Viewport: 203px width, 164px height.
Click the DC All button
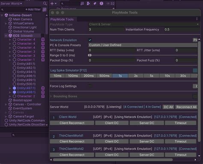coord(168,107)
